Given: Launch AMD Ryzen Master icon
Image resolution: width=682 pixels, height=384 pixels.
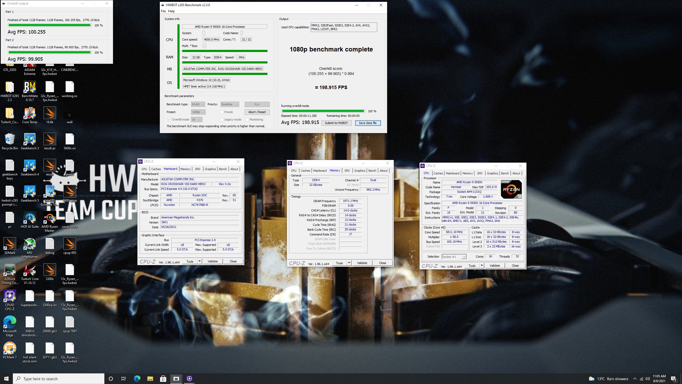Looking at the screenshot, I should (x=50, y=221).
